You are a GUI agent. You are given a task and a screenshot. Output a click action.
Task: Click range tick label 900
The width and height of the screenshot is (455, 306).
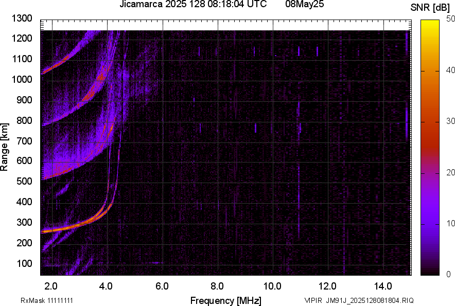click(24, 100)
